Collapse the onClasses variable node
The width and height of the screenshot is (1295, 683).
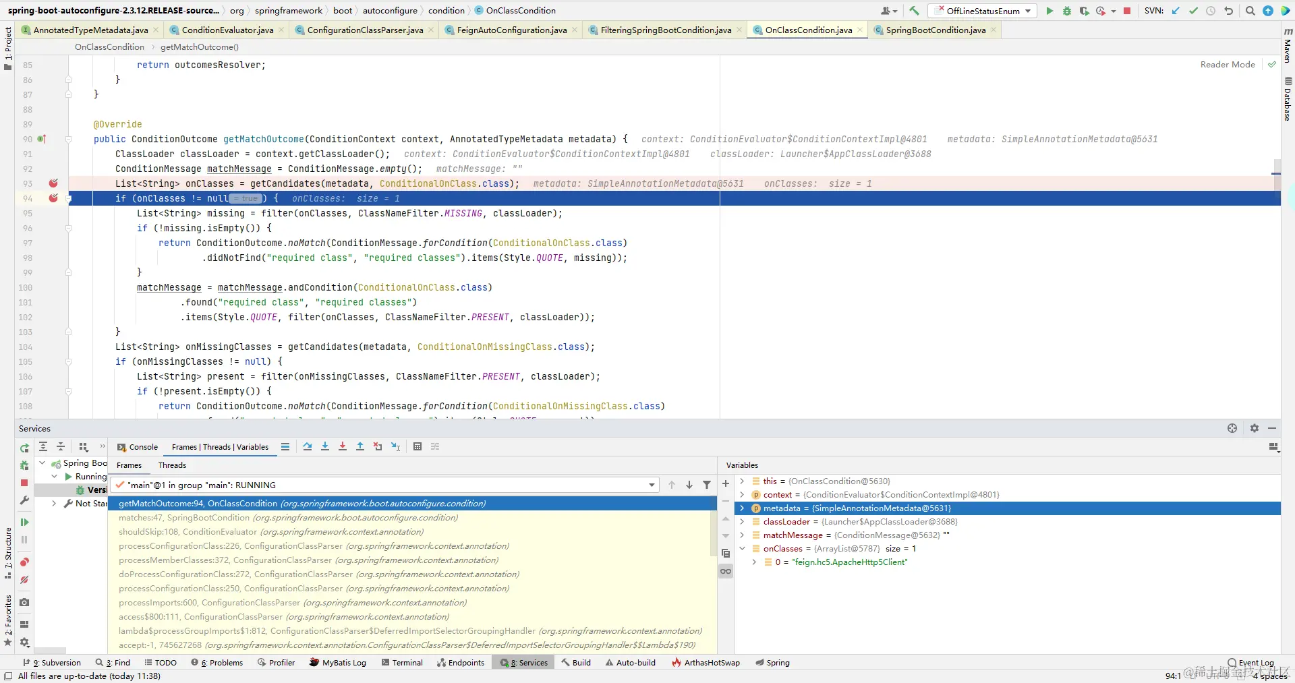pos(743,549)
